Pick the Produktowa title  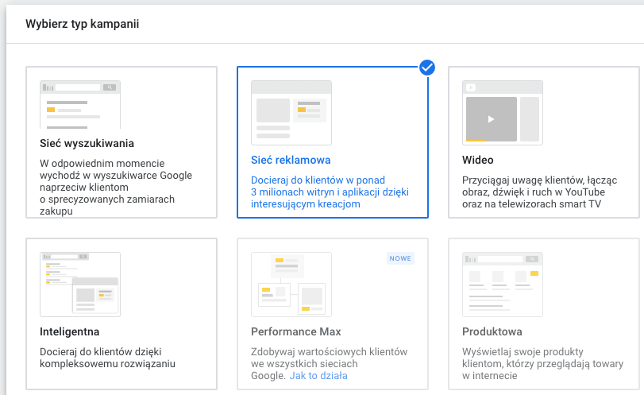click(x=492, y=331)
